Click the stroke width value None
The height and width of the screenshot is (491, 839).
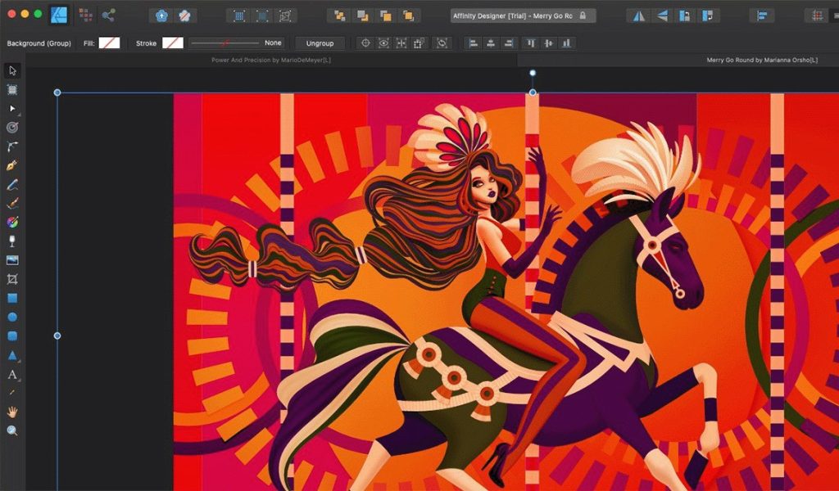273,43
